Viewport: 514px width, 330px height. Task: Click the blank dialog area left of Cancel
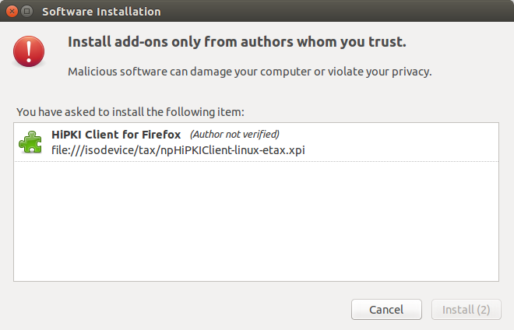coord(182,309)
